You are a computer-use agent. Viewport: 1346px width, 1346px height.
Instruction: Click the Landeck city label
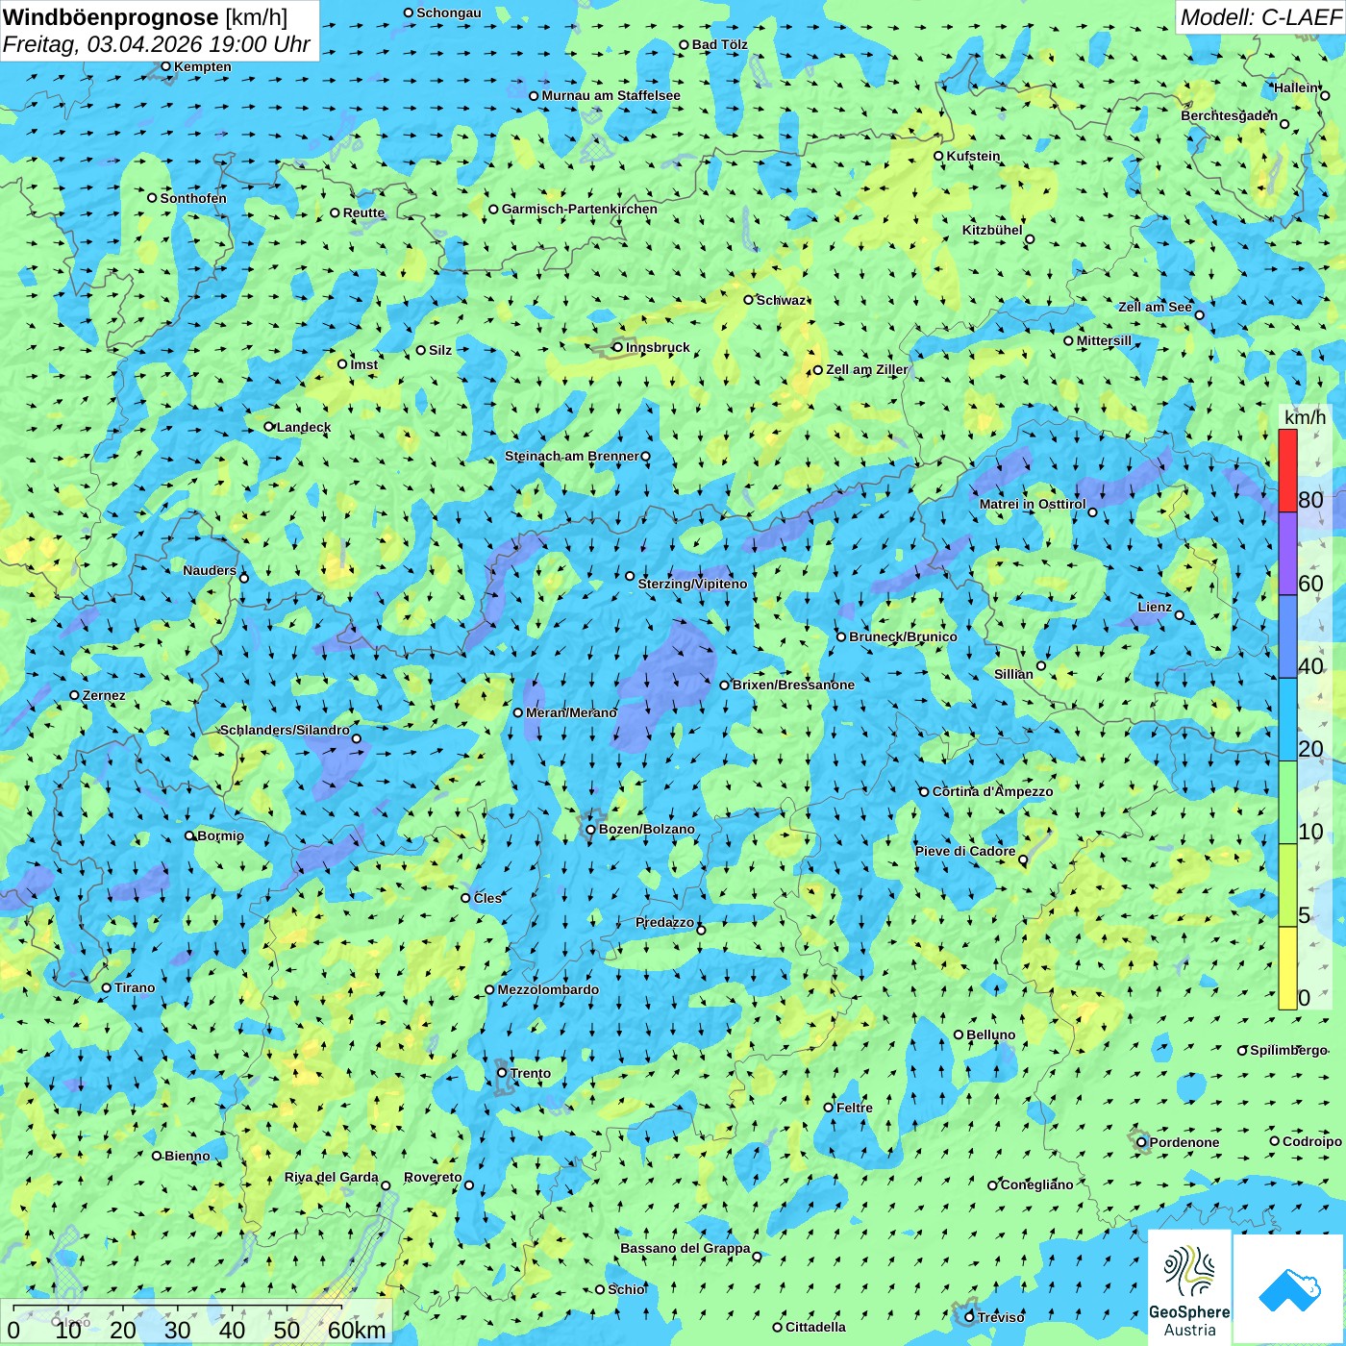(x=304, y=427)
